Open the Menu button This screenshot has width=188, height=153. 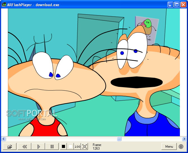169,146
